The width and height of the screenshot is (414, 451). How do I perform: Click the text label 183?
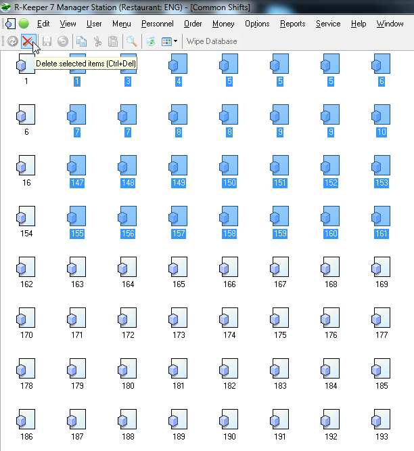click(280, 386)
